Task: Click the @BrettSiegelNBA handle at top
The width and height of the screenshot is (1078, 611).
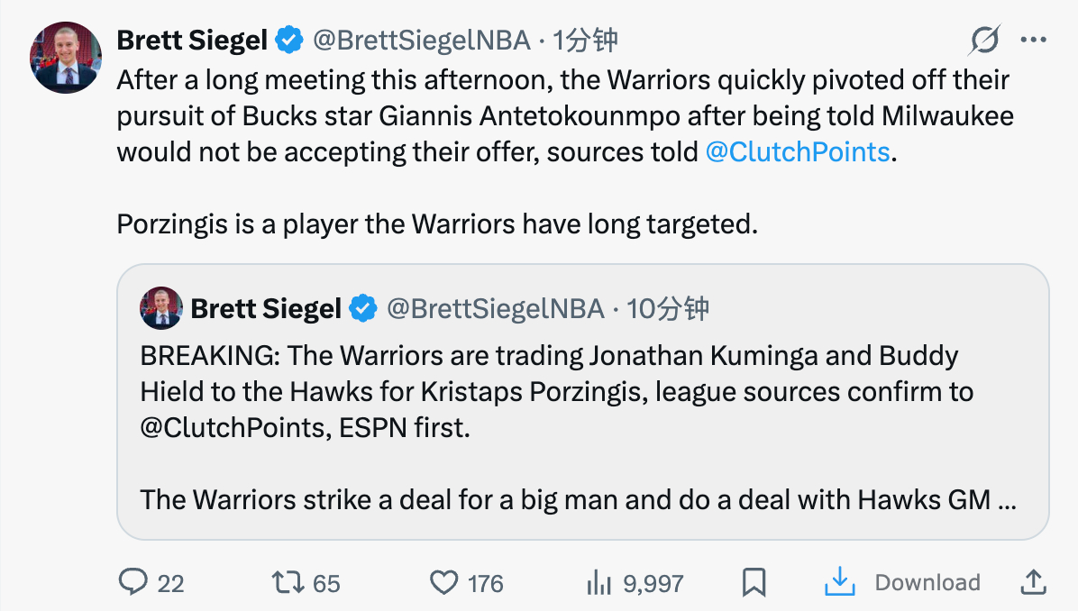Action: click(423, 40)
